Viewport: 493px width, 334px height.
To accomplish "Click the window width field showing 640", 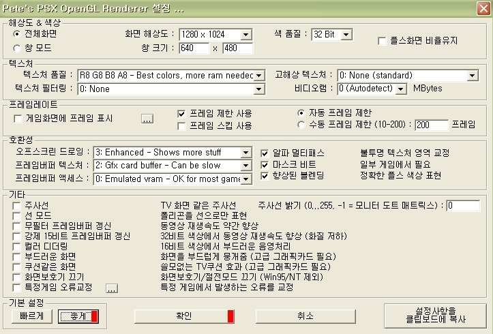I will tap(194, 48).
